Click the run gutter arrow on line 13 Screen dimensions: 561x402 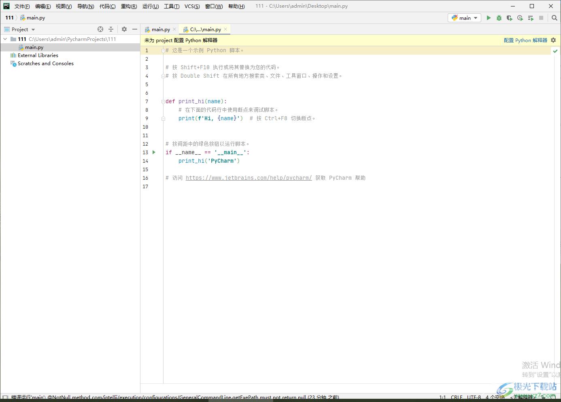click(x=154, y=152)
